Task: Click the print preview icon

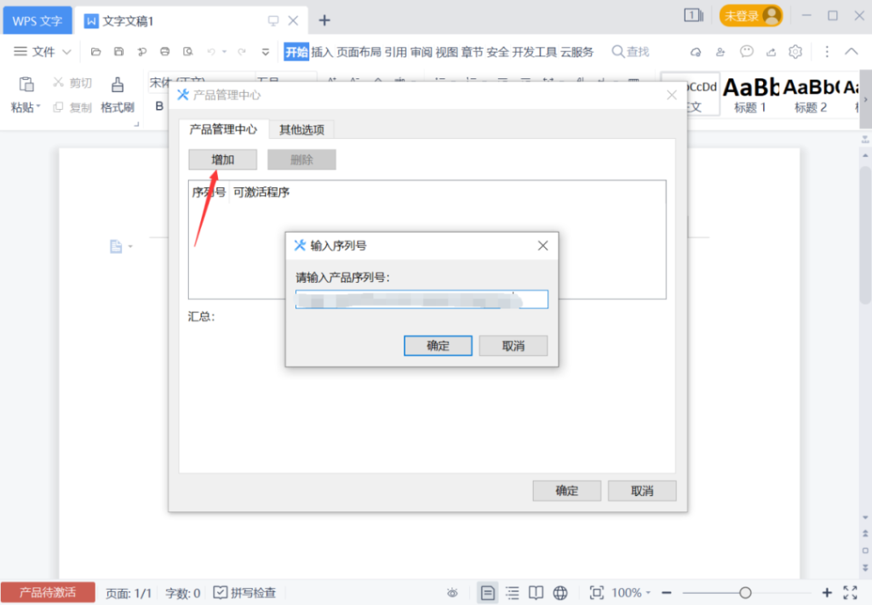Action: (x=188, y=52)
